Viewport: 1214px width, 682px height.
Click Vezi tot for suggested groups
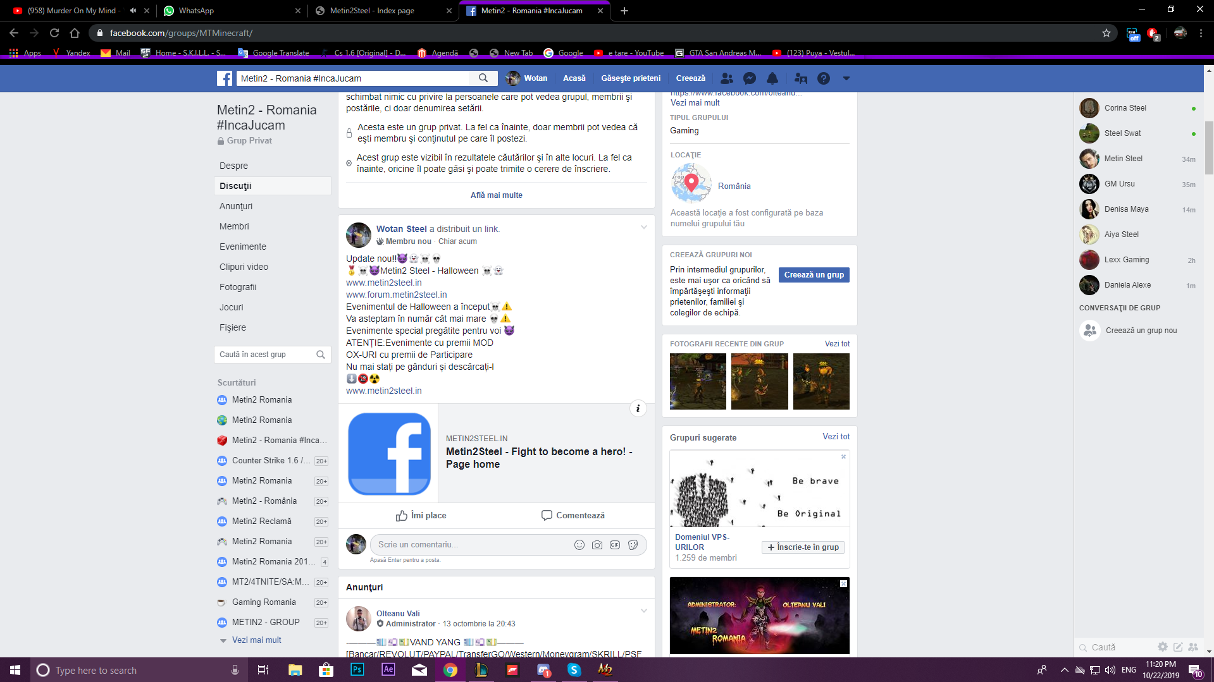[836, 437]
